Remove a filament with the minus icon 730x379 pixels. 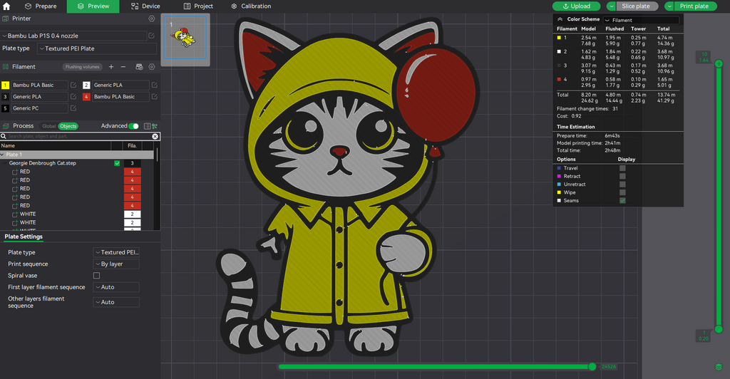pos(123,67)
